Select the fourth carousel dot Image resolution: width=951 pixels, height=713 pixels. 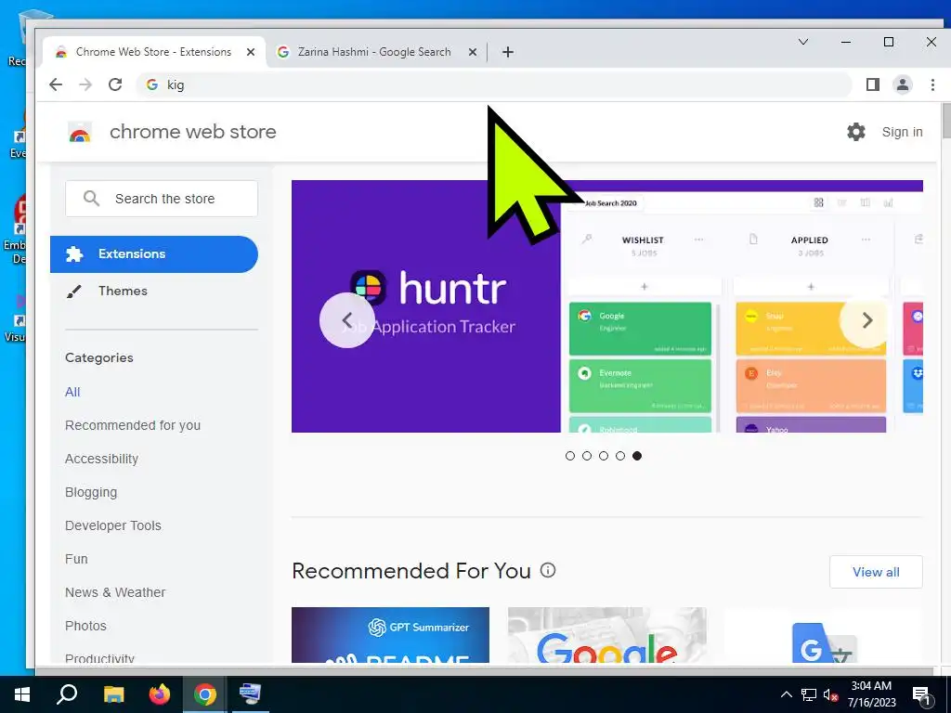pos(619,456)
